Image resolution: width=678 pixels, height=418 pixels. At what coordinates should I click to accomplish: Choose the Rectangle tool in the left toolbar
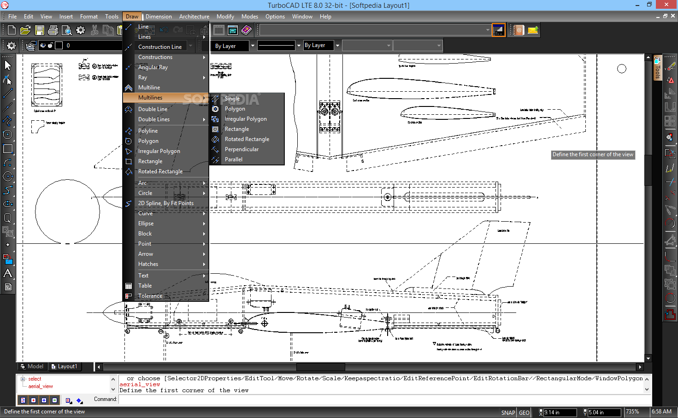(7, 148)
